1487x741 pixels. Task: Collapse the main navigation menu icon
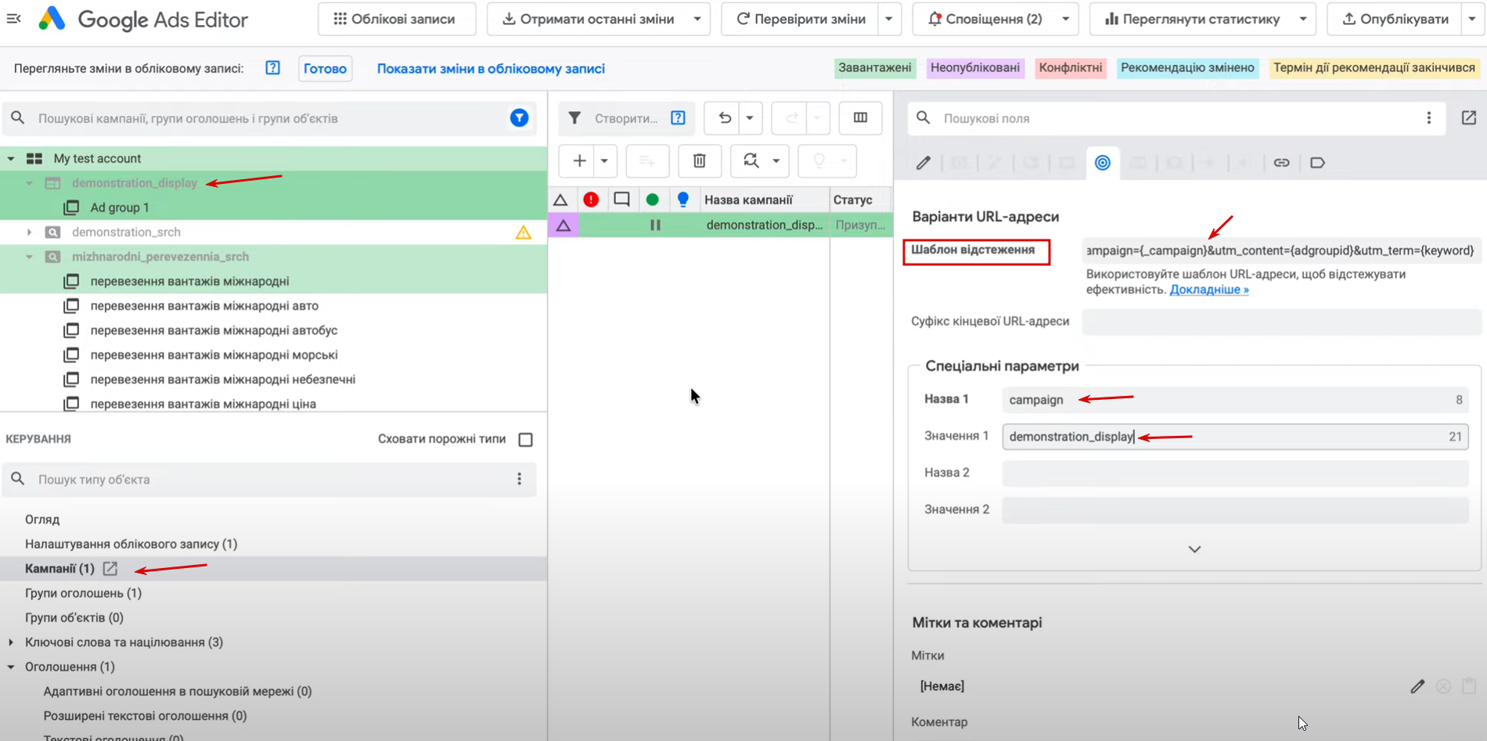coord(13,18)
